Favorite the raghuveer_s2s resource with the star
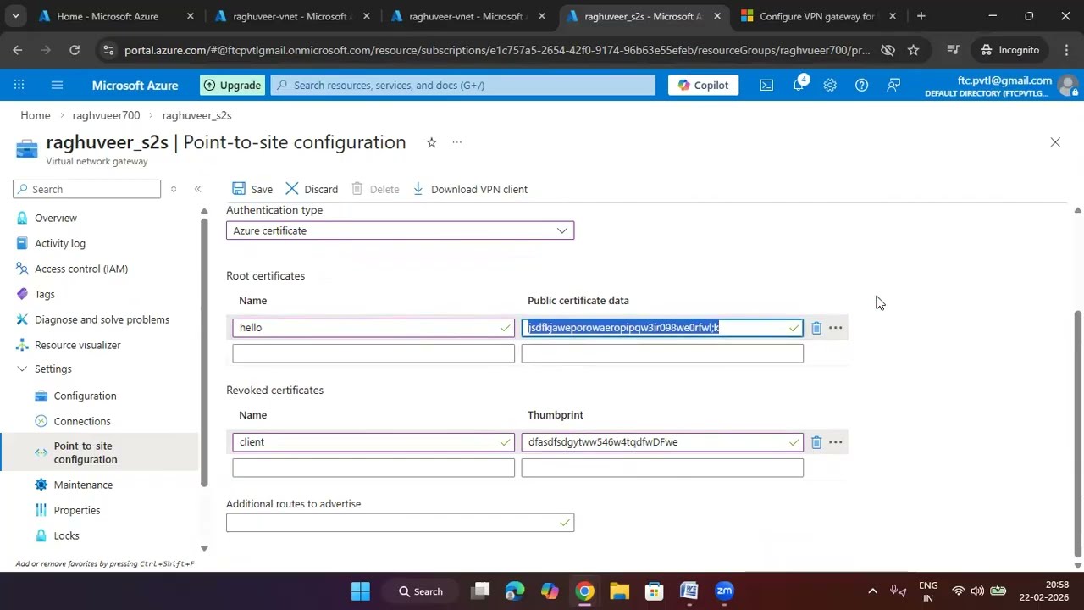 (431, 142)
